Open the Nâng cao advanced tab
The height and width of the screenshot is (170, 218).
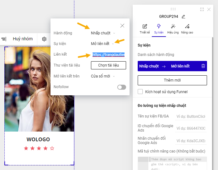(187, 29)
